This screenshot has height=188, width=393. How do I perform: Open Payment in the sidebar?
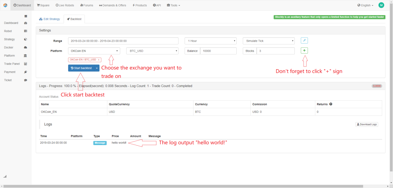[10, 72]
